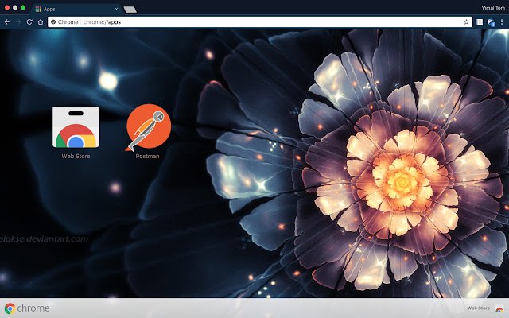Screen dimensions: 509x318
Task: Go forward with the arrow button
Action: click(x=18, y=22)
